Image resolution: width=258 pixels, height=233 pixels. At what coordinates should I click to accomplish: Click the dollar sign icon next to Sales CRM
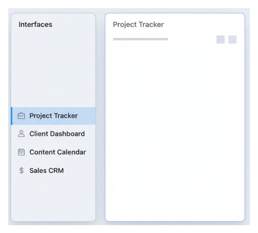22,170
